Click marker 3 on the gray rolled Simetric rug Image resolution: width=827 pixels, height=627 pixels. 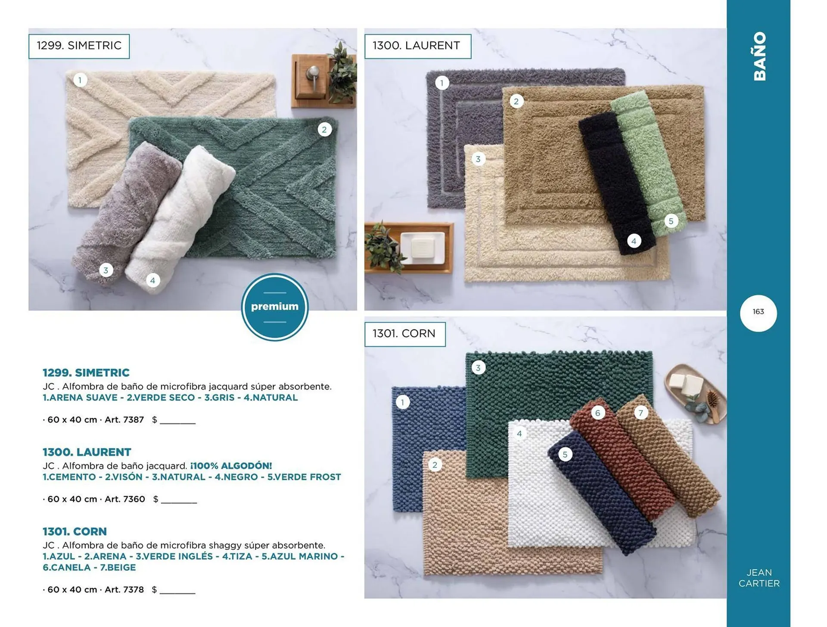(106, 270)
